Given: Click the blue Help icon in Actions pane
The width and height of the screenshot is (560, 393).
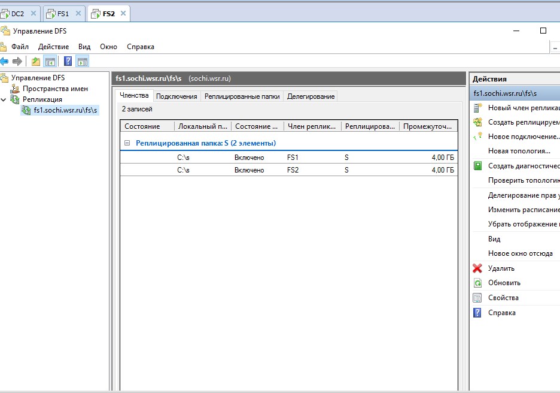Looking at the screenshot, I should [x=477, y=313].
